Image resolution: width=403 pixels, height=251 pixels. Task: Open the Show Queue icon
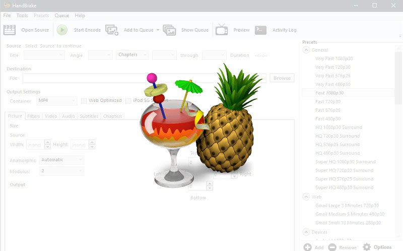[169, 30]
